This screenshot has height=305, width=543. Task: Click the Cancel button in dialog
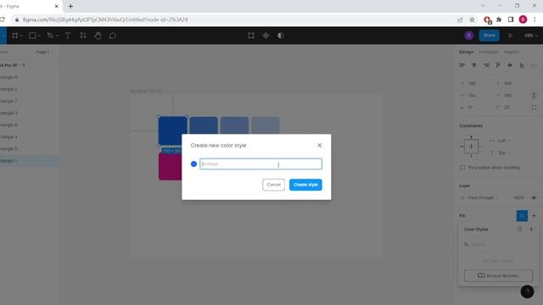click(273, 185)
